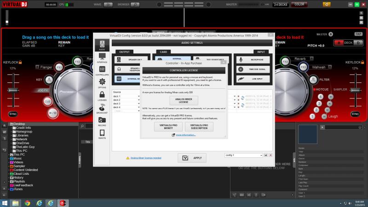This screenshot has width=368, height=207.
Task: Select the Microphone input option
Action: (x=253, y=60)
